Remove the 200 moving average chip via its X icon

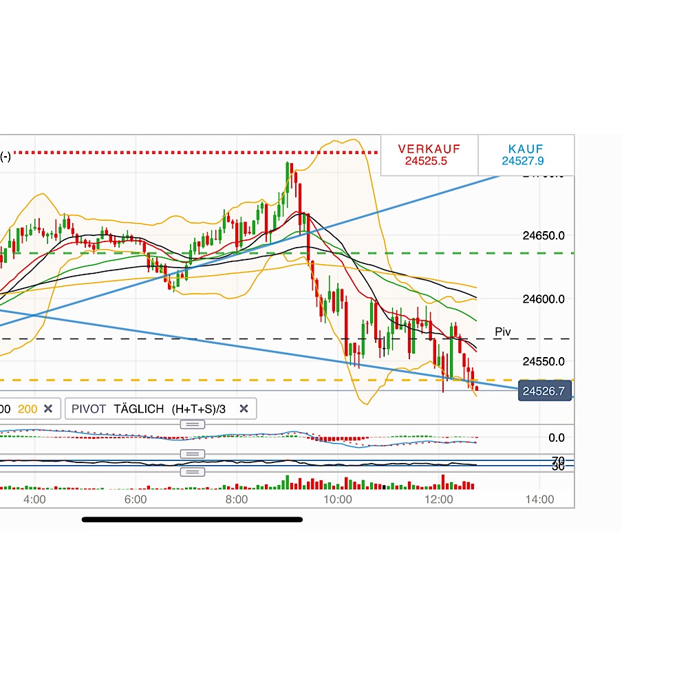[x=48, y=409]
